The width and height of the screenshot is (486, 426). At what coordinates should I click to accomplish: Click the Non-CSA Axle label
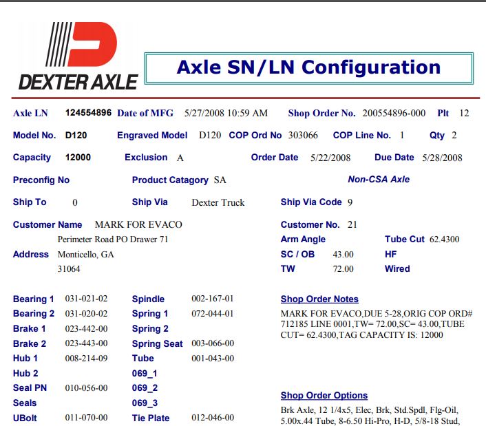pos(379,180)
